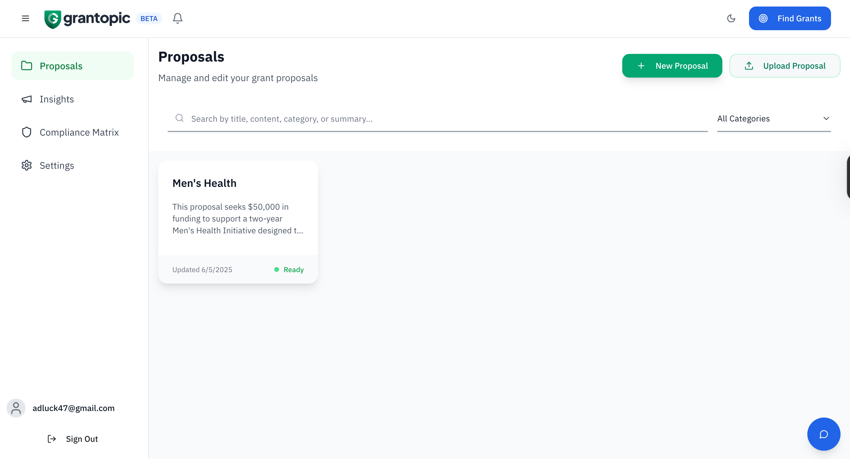The width and height of the screenshot is (850, 459).
Task: Click the notifications bell icon
Action: pyautogui.click(x=177, y=18)
